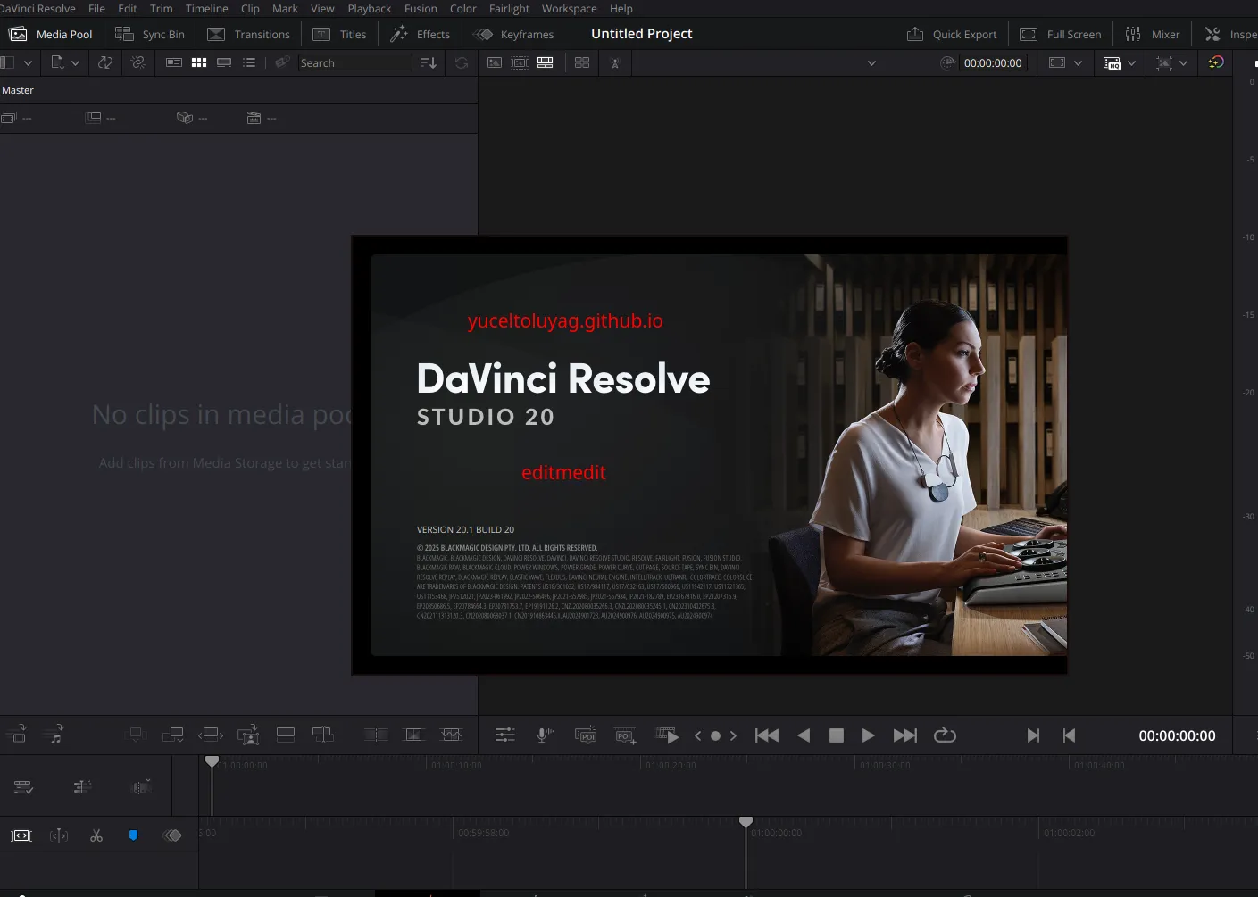Open the audio Mixer
Screen dimensions: 1258x897
point(1153,34)
